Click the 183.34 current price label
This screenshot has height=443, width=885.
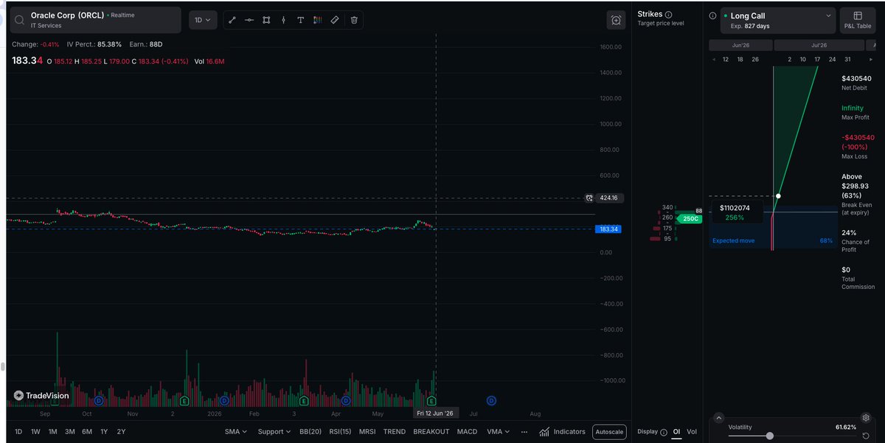pyautogui.click(x=608, y=229)
